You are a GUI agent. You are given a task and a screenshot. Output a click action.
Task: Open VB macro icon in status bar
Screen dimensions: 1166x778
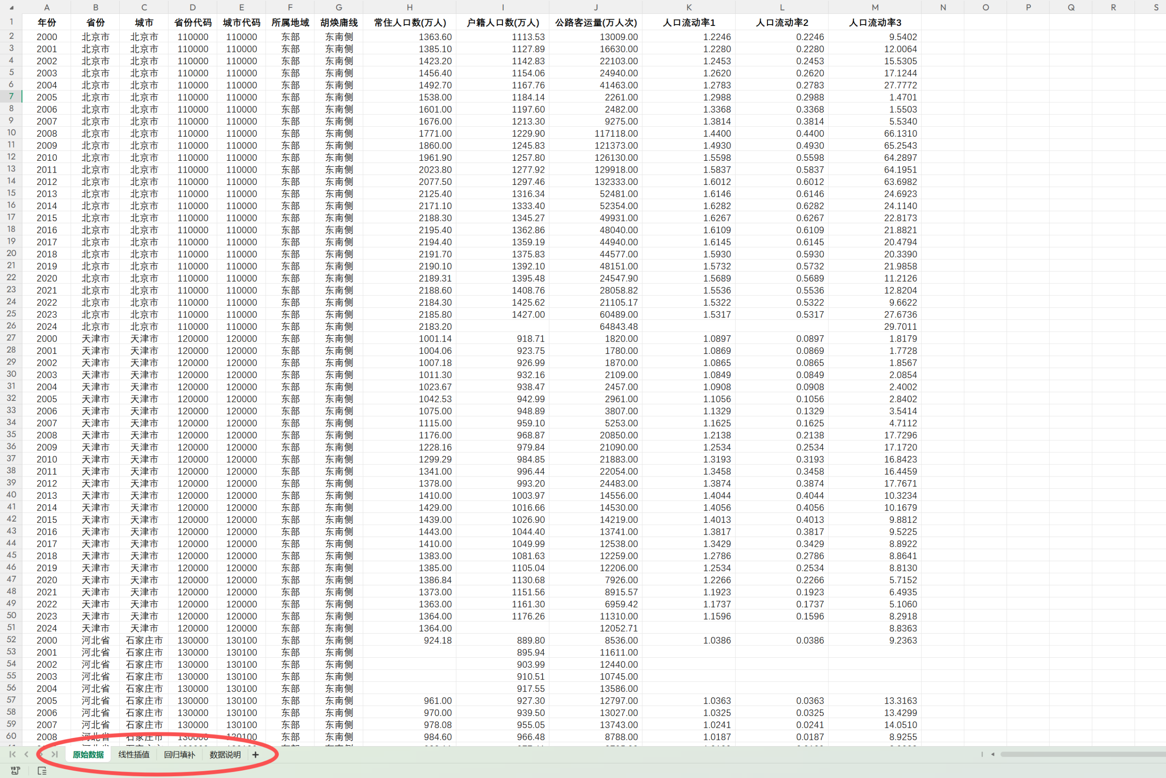(x=15, y=771)
